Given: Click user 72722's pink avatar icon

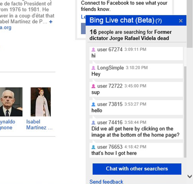Looking at the screenshot, I should click(93, 86).
